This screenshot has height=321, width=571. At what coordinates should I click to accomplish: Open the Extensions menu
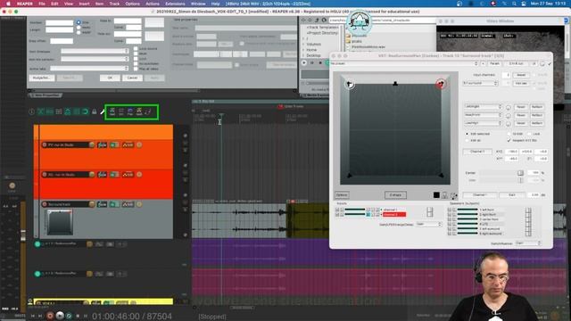[175, 4]
